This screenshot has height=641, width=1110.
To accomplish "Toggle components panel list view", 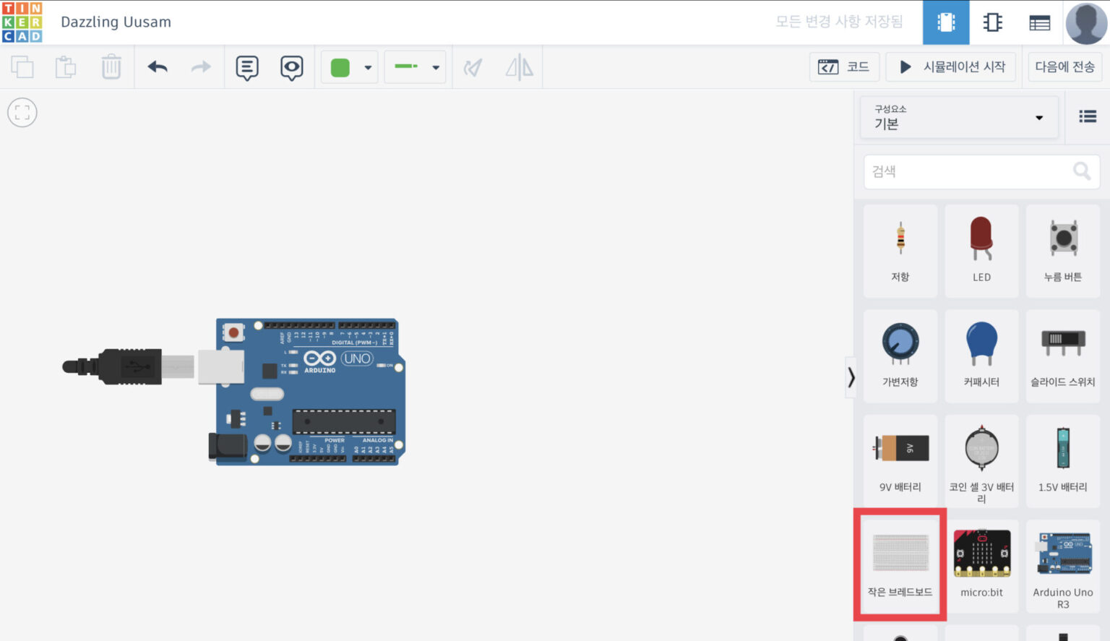I will click(x=1088, y=116).
